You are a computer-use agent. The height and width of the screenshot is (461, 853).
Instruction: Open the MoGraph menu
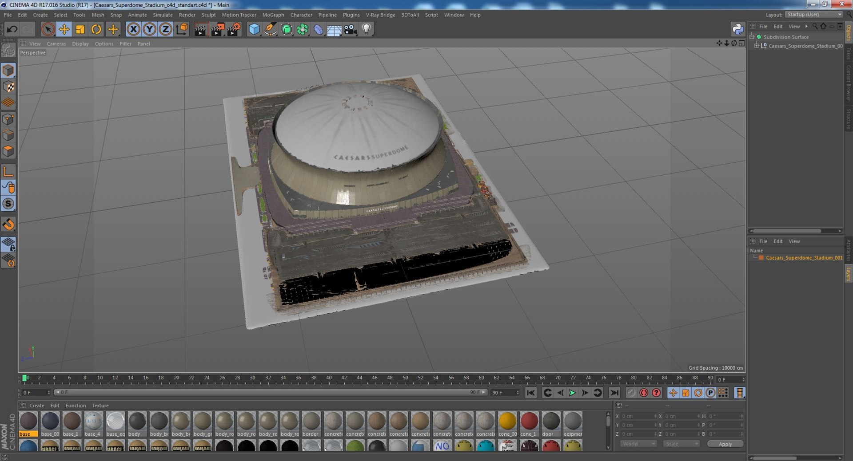coord(273,15)
